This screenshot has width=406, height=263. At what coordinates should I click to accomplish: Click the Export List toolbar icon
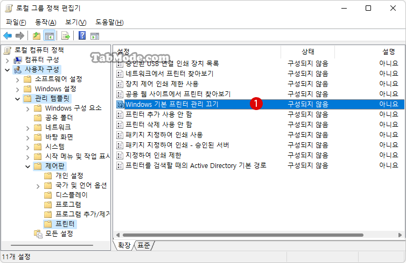66,35
